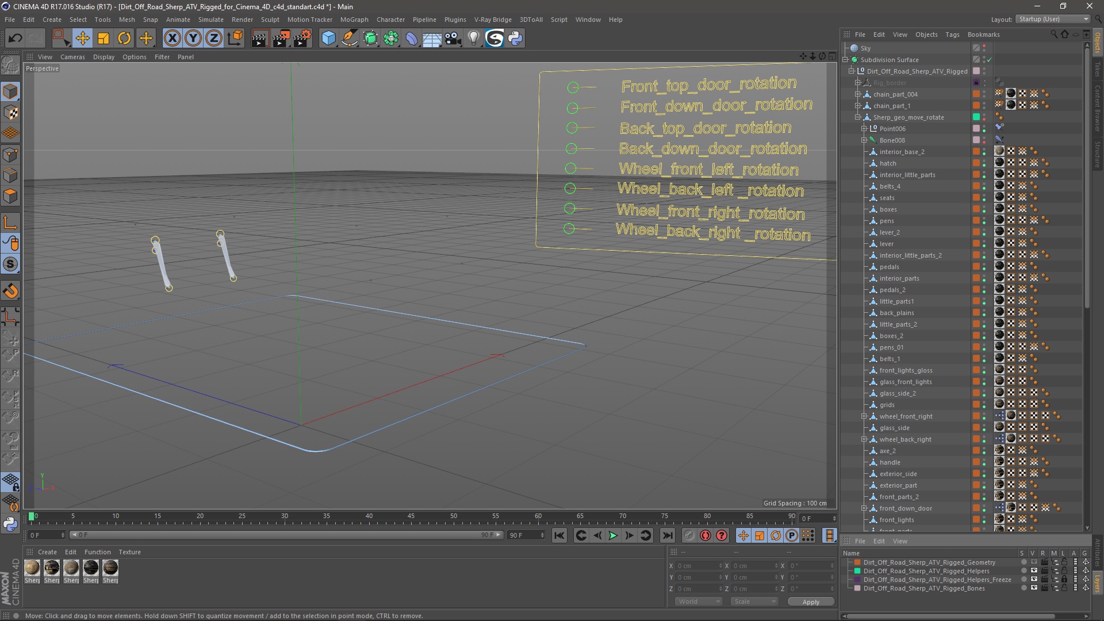The image size is (1104, 621).
Task: Open the Camera objects icon
Action: click(453, 39)
